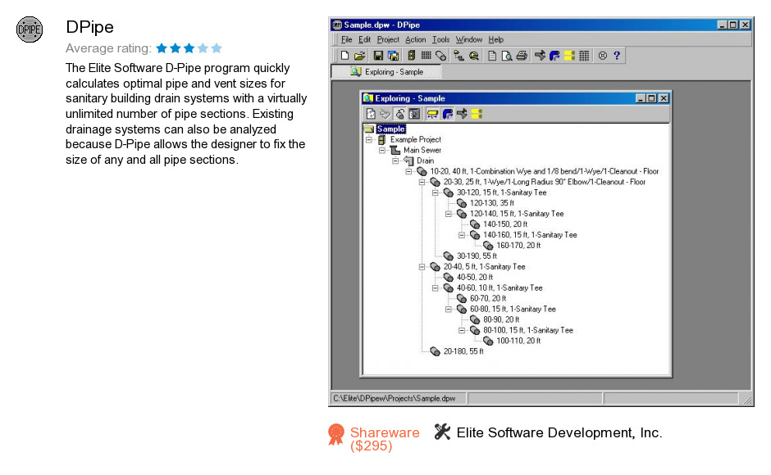Click the print preview icon
This screenshot has height=475, width=771.
click(x=506, y=56)
